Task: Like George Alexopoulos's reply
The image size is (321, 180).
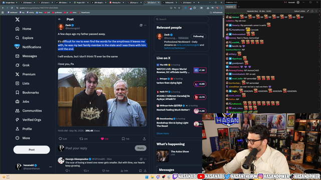Action: point(104,170)
